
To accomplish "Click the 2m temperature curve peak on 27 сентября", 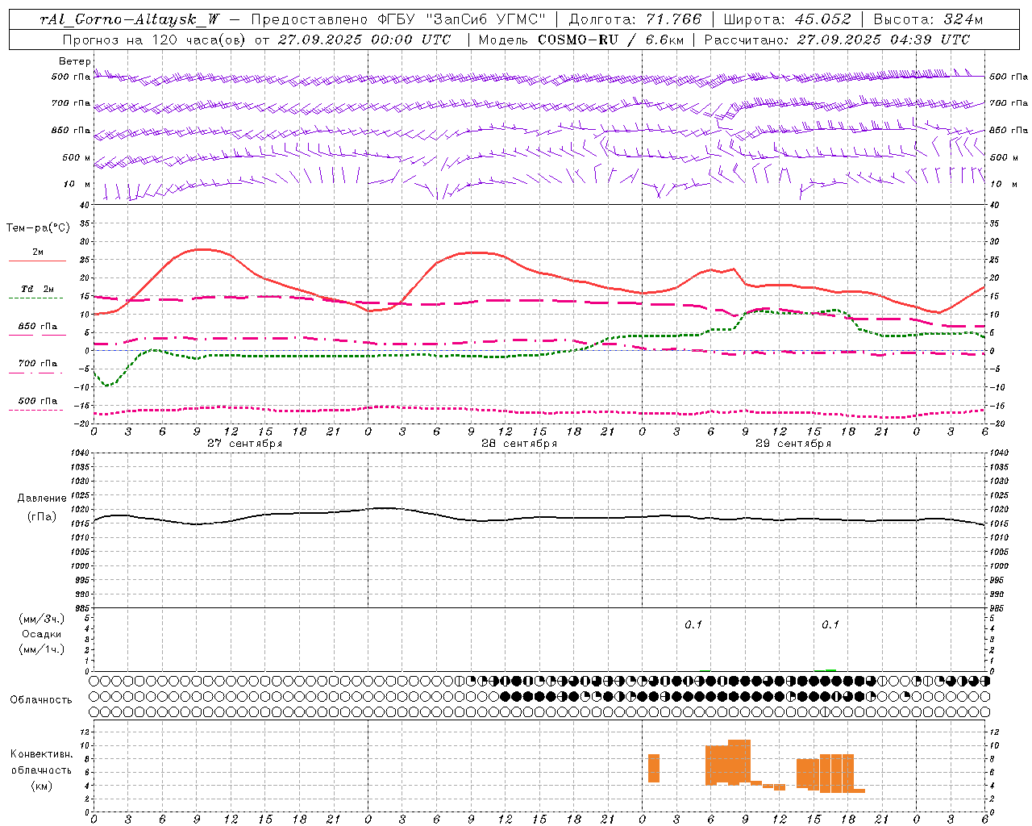I will (x=202, y=249).
